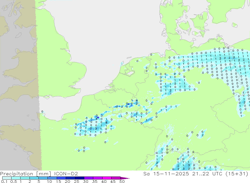Pick the legend swatch between 1 and 2
The height and width of the screenshot is (183, 250).
(25, 178)
